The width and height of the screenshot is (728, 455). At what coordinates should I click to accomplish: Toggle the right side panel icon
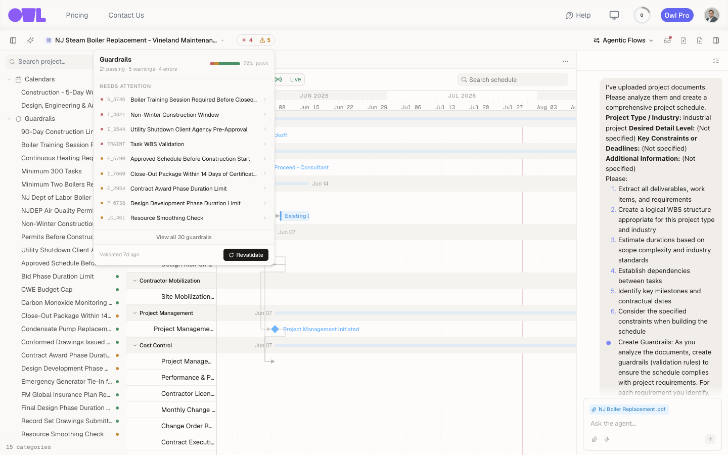(716, 40)
